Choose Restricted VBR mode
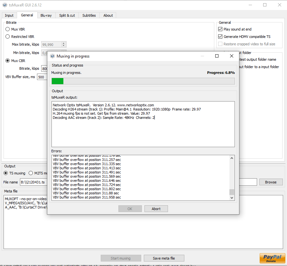This screenshot has width=287, height=266. pyautogui.click(x=7, y=36)
